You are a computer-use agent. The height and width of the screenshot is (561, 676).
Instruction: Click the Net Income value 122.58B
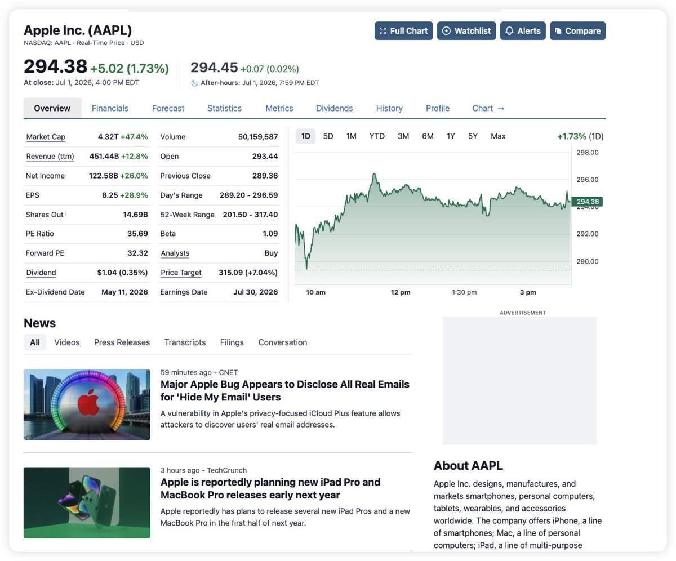(x=104, y=176)
